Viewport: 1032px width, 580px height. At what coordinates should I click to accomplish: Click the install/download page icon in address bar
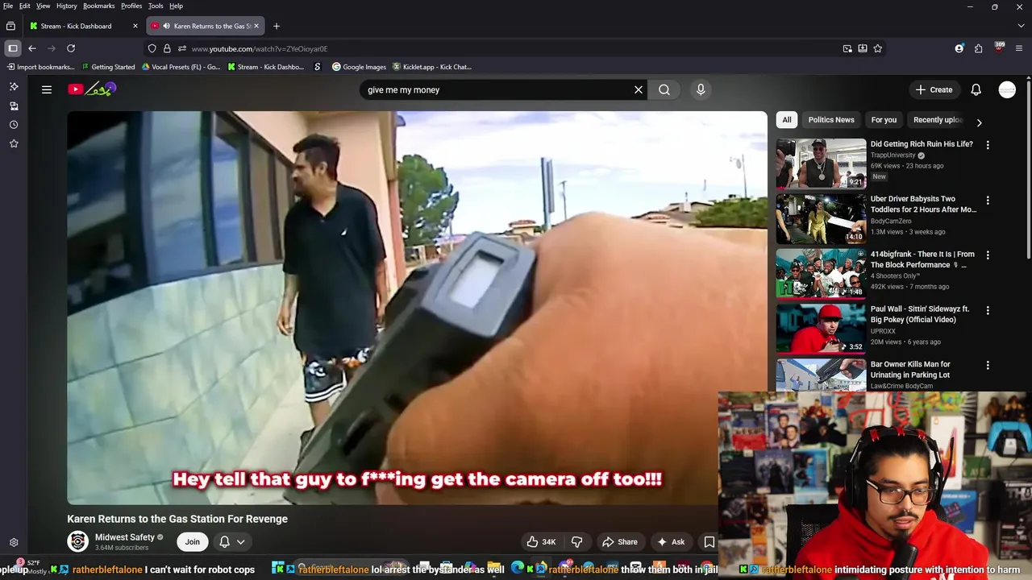pos(863,48)
